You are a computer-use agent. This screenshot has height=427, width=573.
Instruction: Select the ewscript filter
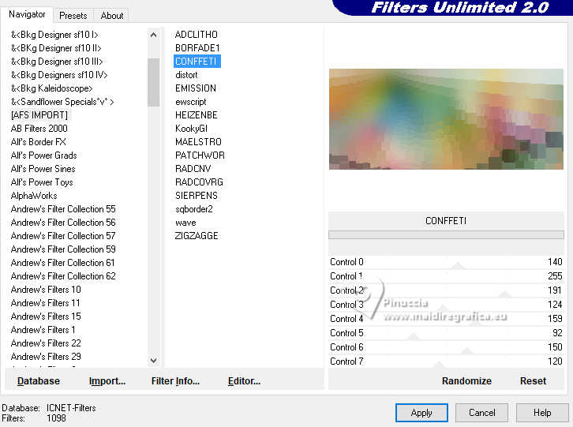coord(191,102)
